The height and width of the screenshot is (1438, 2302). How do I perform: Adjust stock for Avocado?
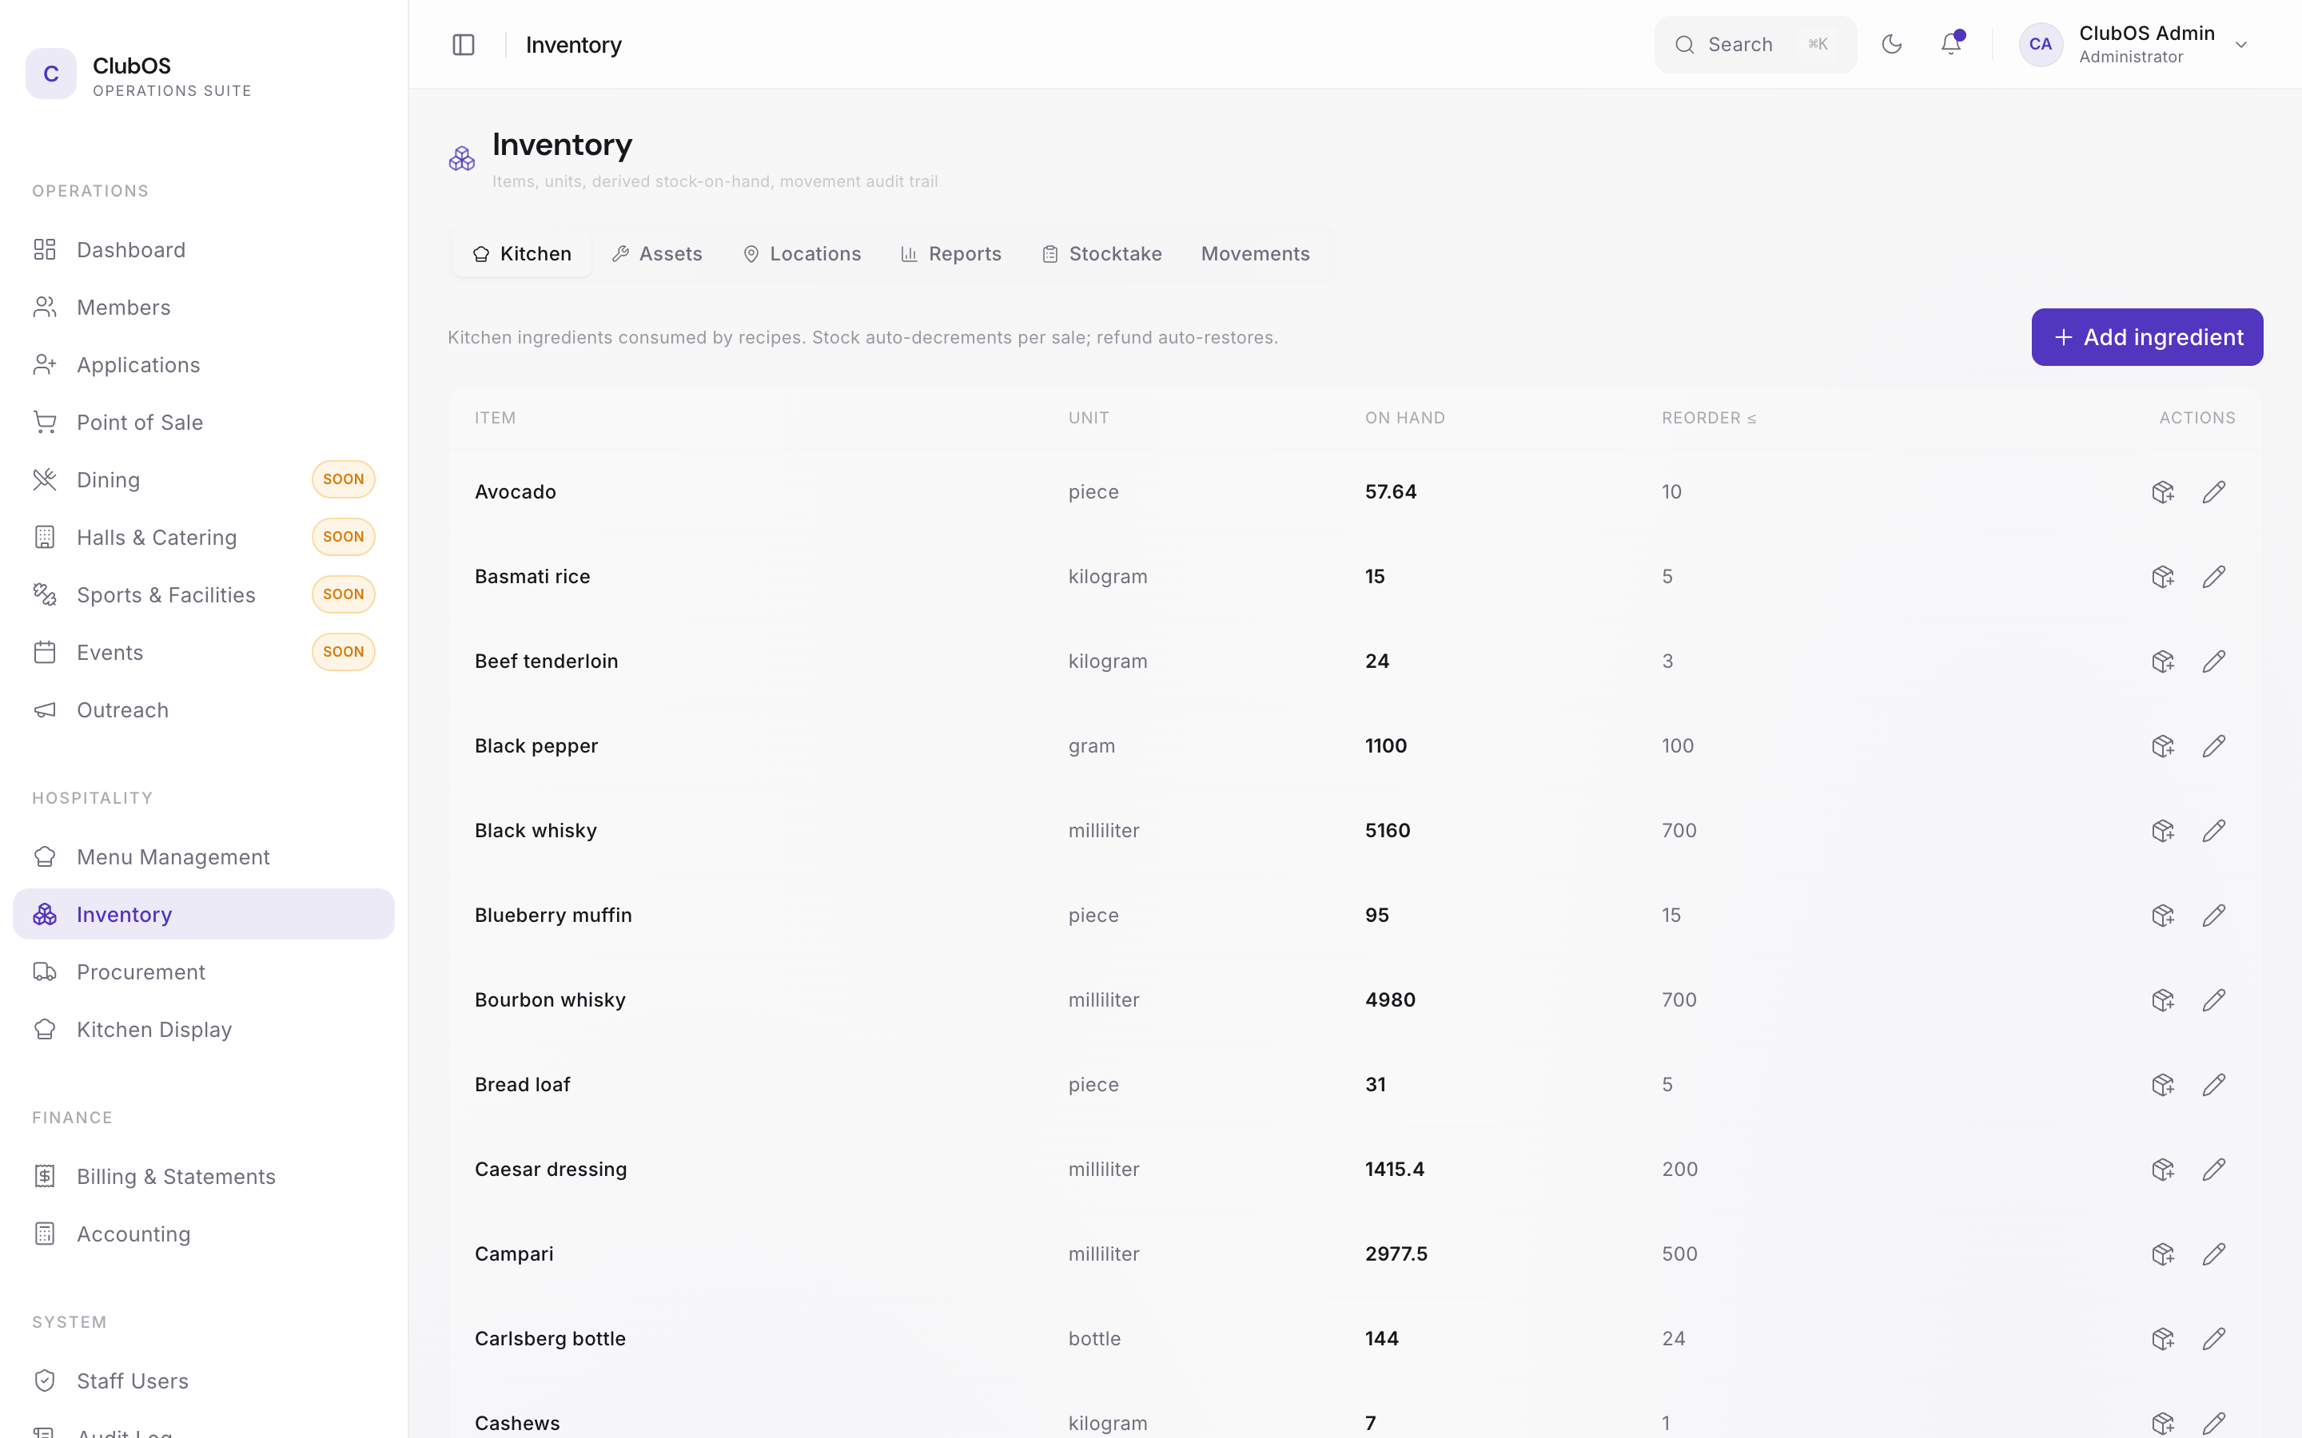[2163, 491]
